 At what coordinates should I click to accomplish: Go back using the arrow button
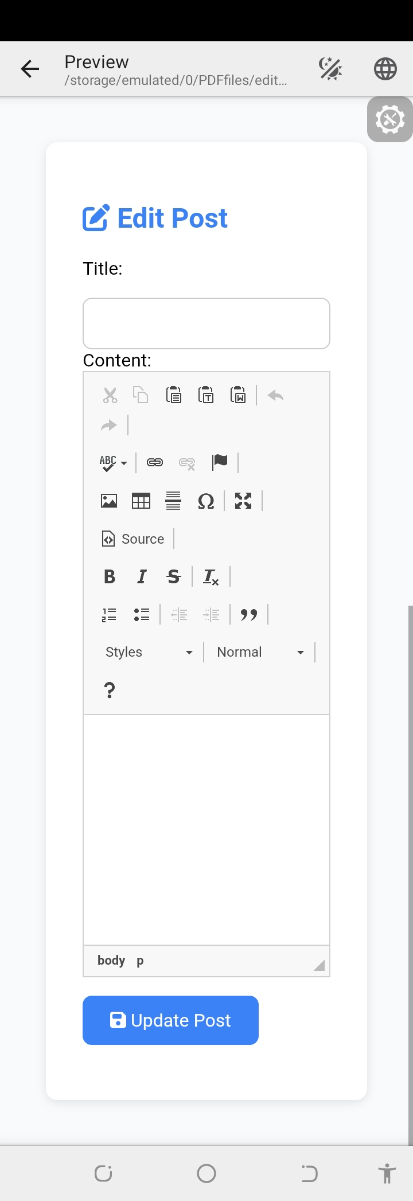pos(30,69)
